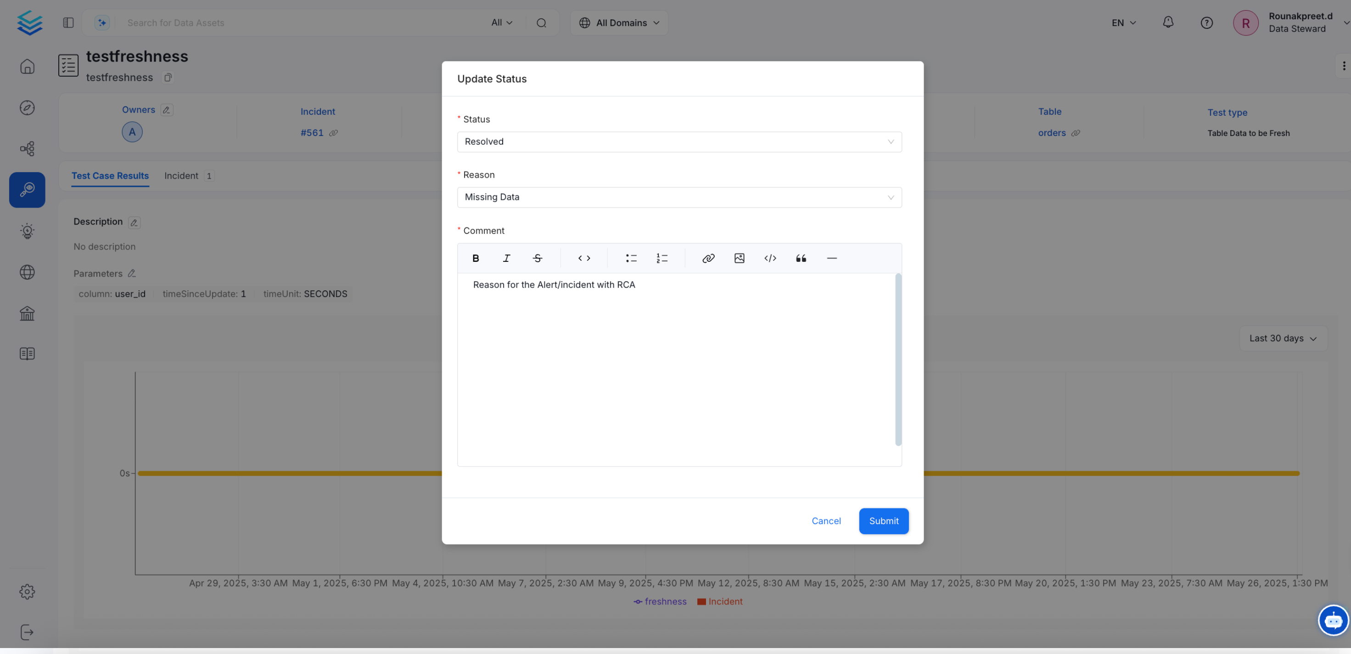Open the Status dropdown showing Resolved

678,142
